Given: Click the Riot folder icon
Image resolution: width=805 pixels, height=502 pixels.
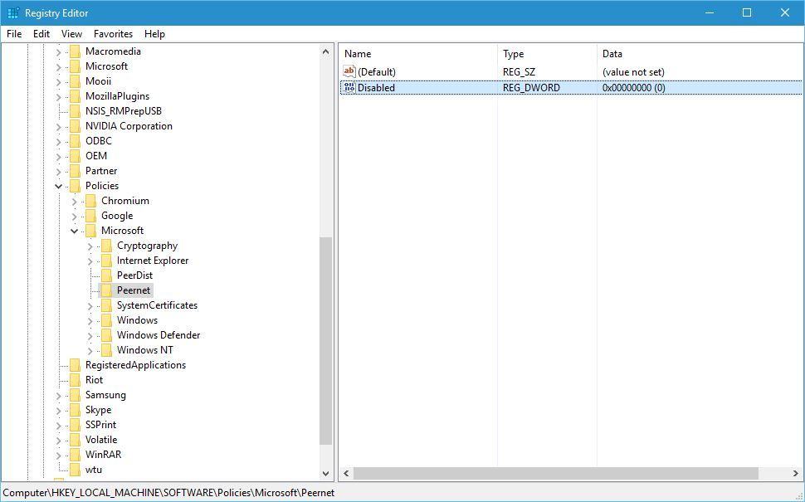Looking at the screenshot, I should pyautogui.click(x=75, y=380).
